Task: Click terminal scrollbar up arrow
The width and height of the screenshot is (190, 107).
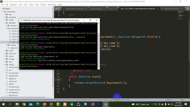Action: pyautogui.click(x=99, y=24)
